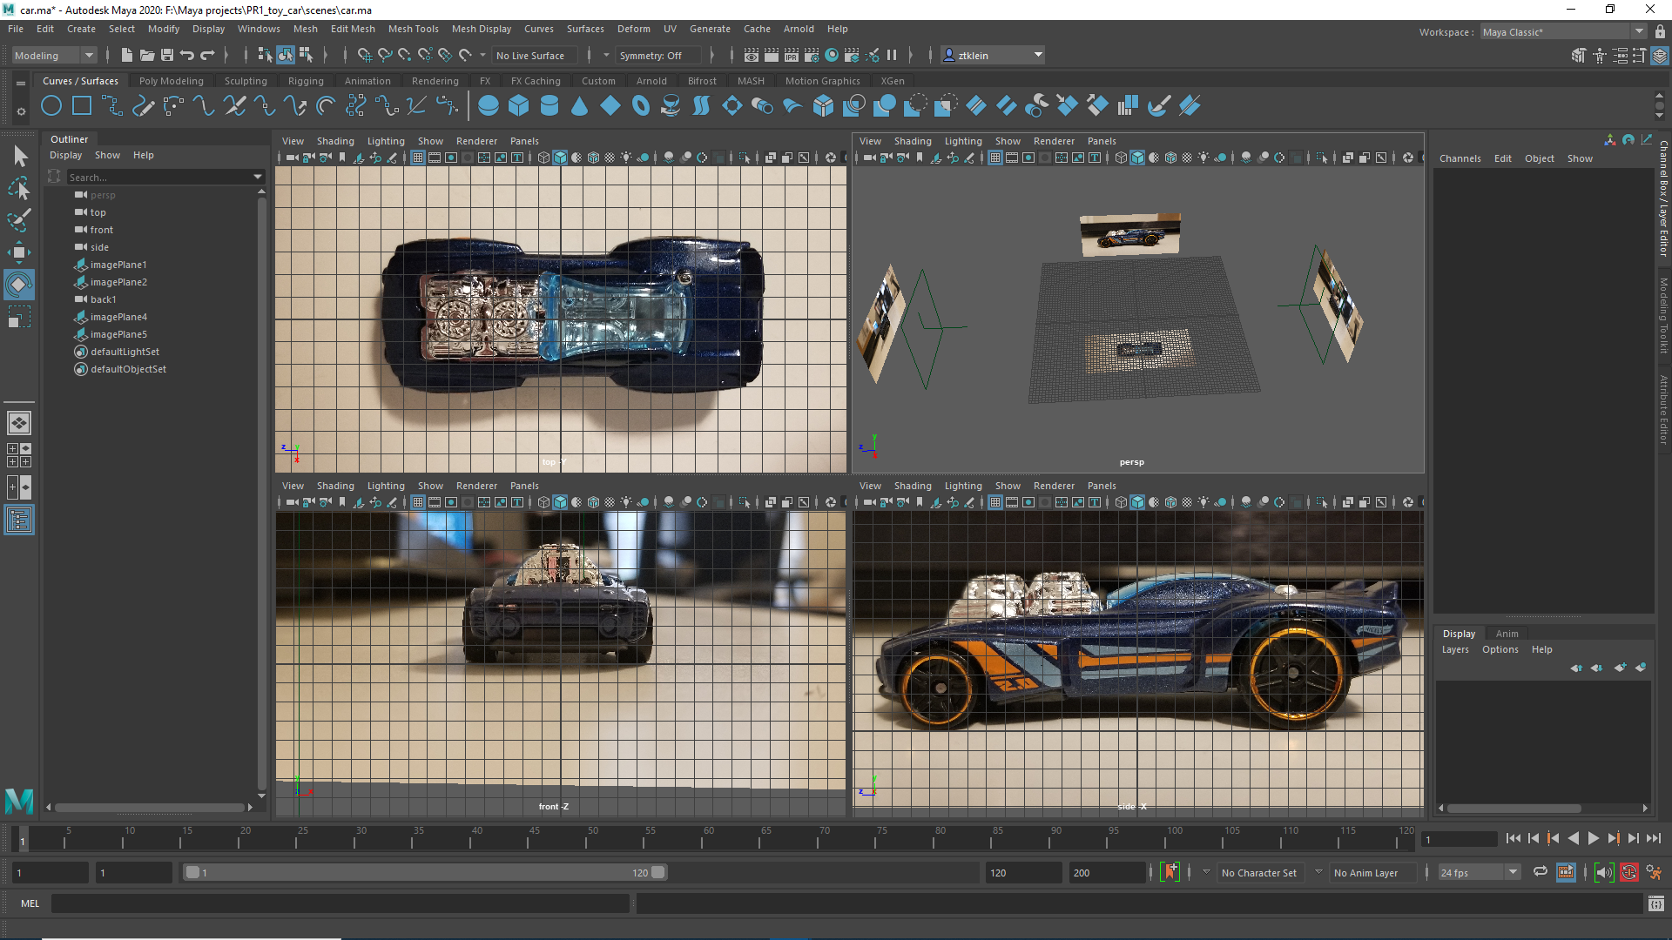Open the Modeling menu set dropdown
This screenshot has width=1672, height=940.
pos(54,55)
